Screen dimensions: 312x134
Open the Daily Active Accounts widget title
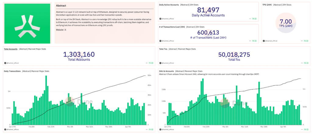pos(169,5)
